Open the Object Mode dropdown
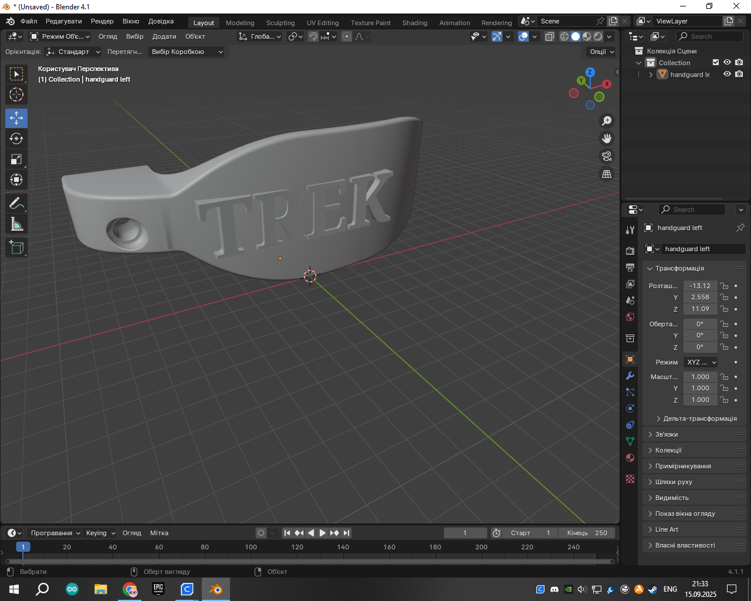Viewport: 751px width, 601px height. [x=60, y=36]
